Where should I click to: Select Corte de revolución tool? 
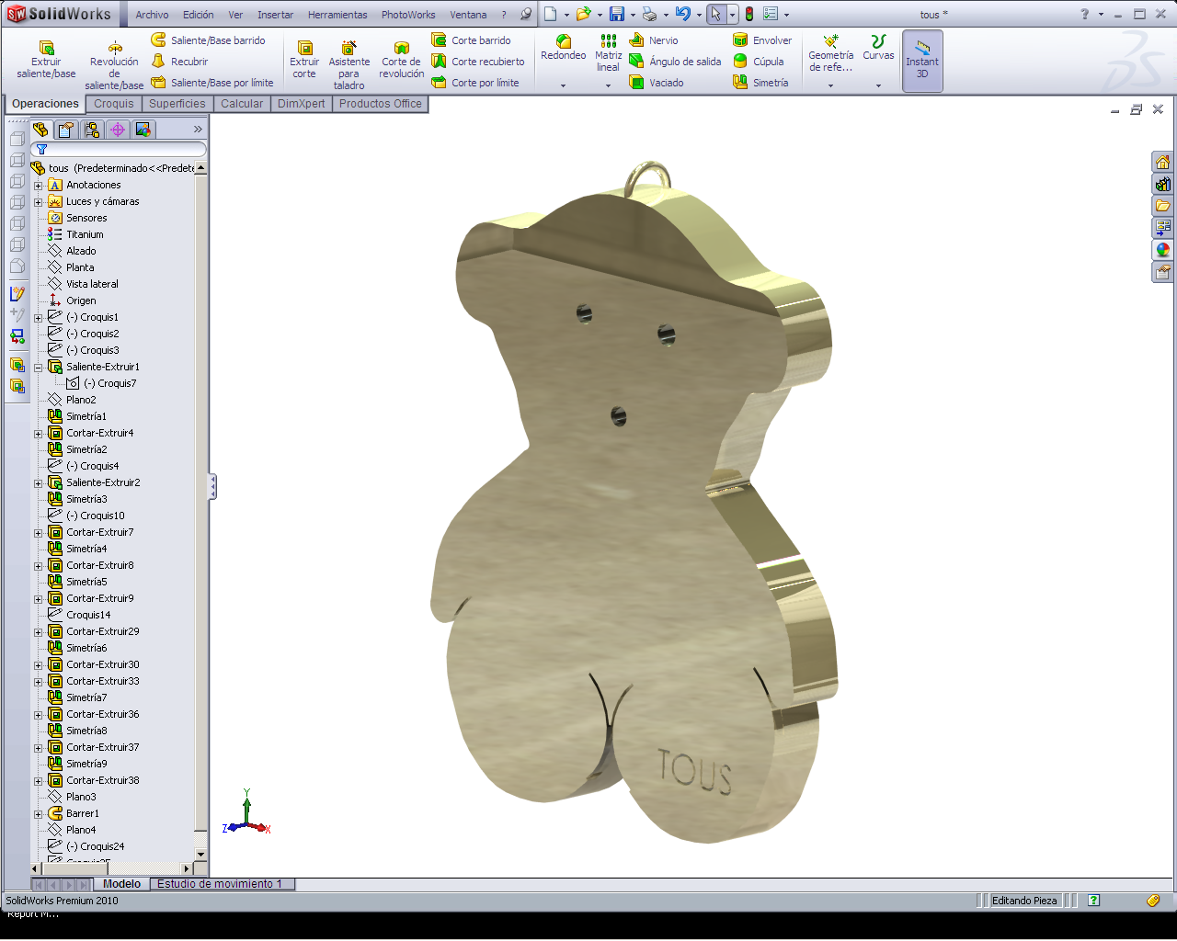pyautogui.click(x=402, y=59)
